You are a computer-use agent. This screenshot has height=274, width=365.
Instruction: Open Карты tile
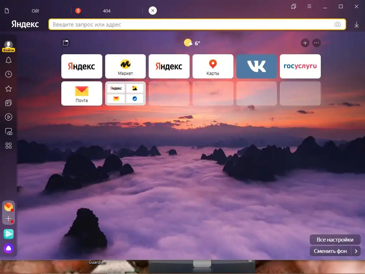pos(213,66)
